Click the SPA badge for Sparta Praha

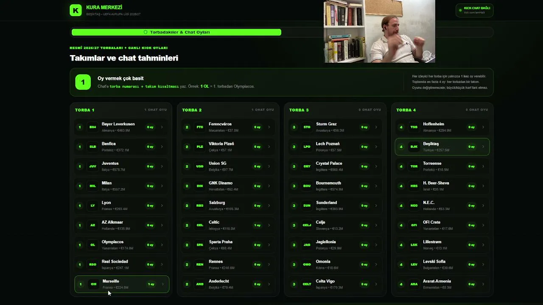coord(200,245)
